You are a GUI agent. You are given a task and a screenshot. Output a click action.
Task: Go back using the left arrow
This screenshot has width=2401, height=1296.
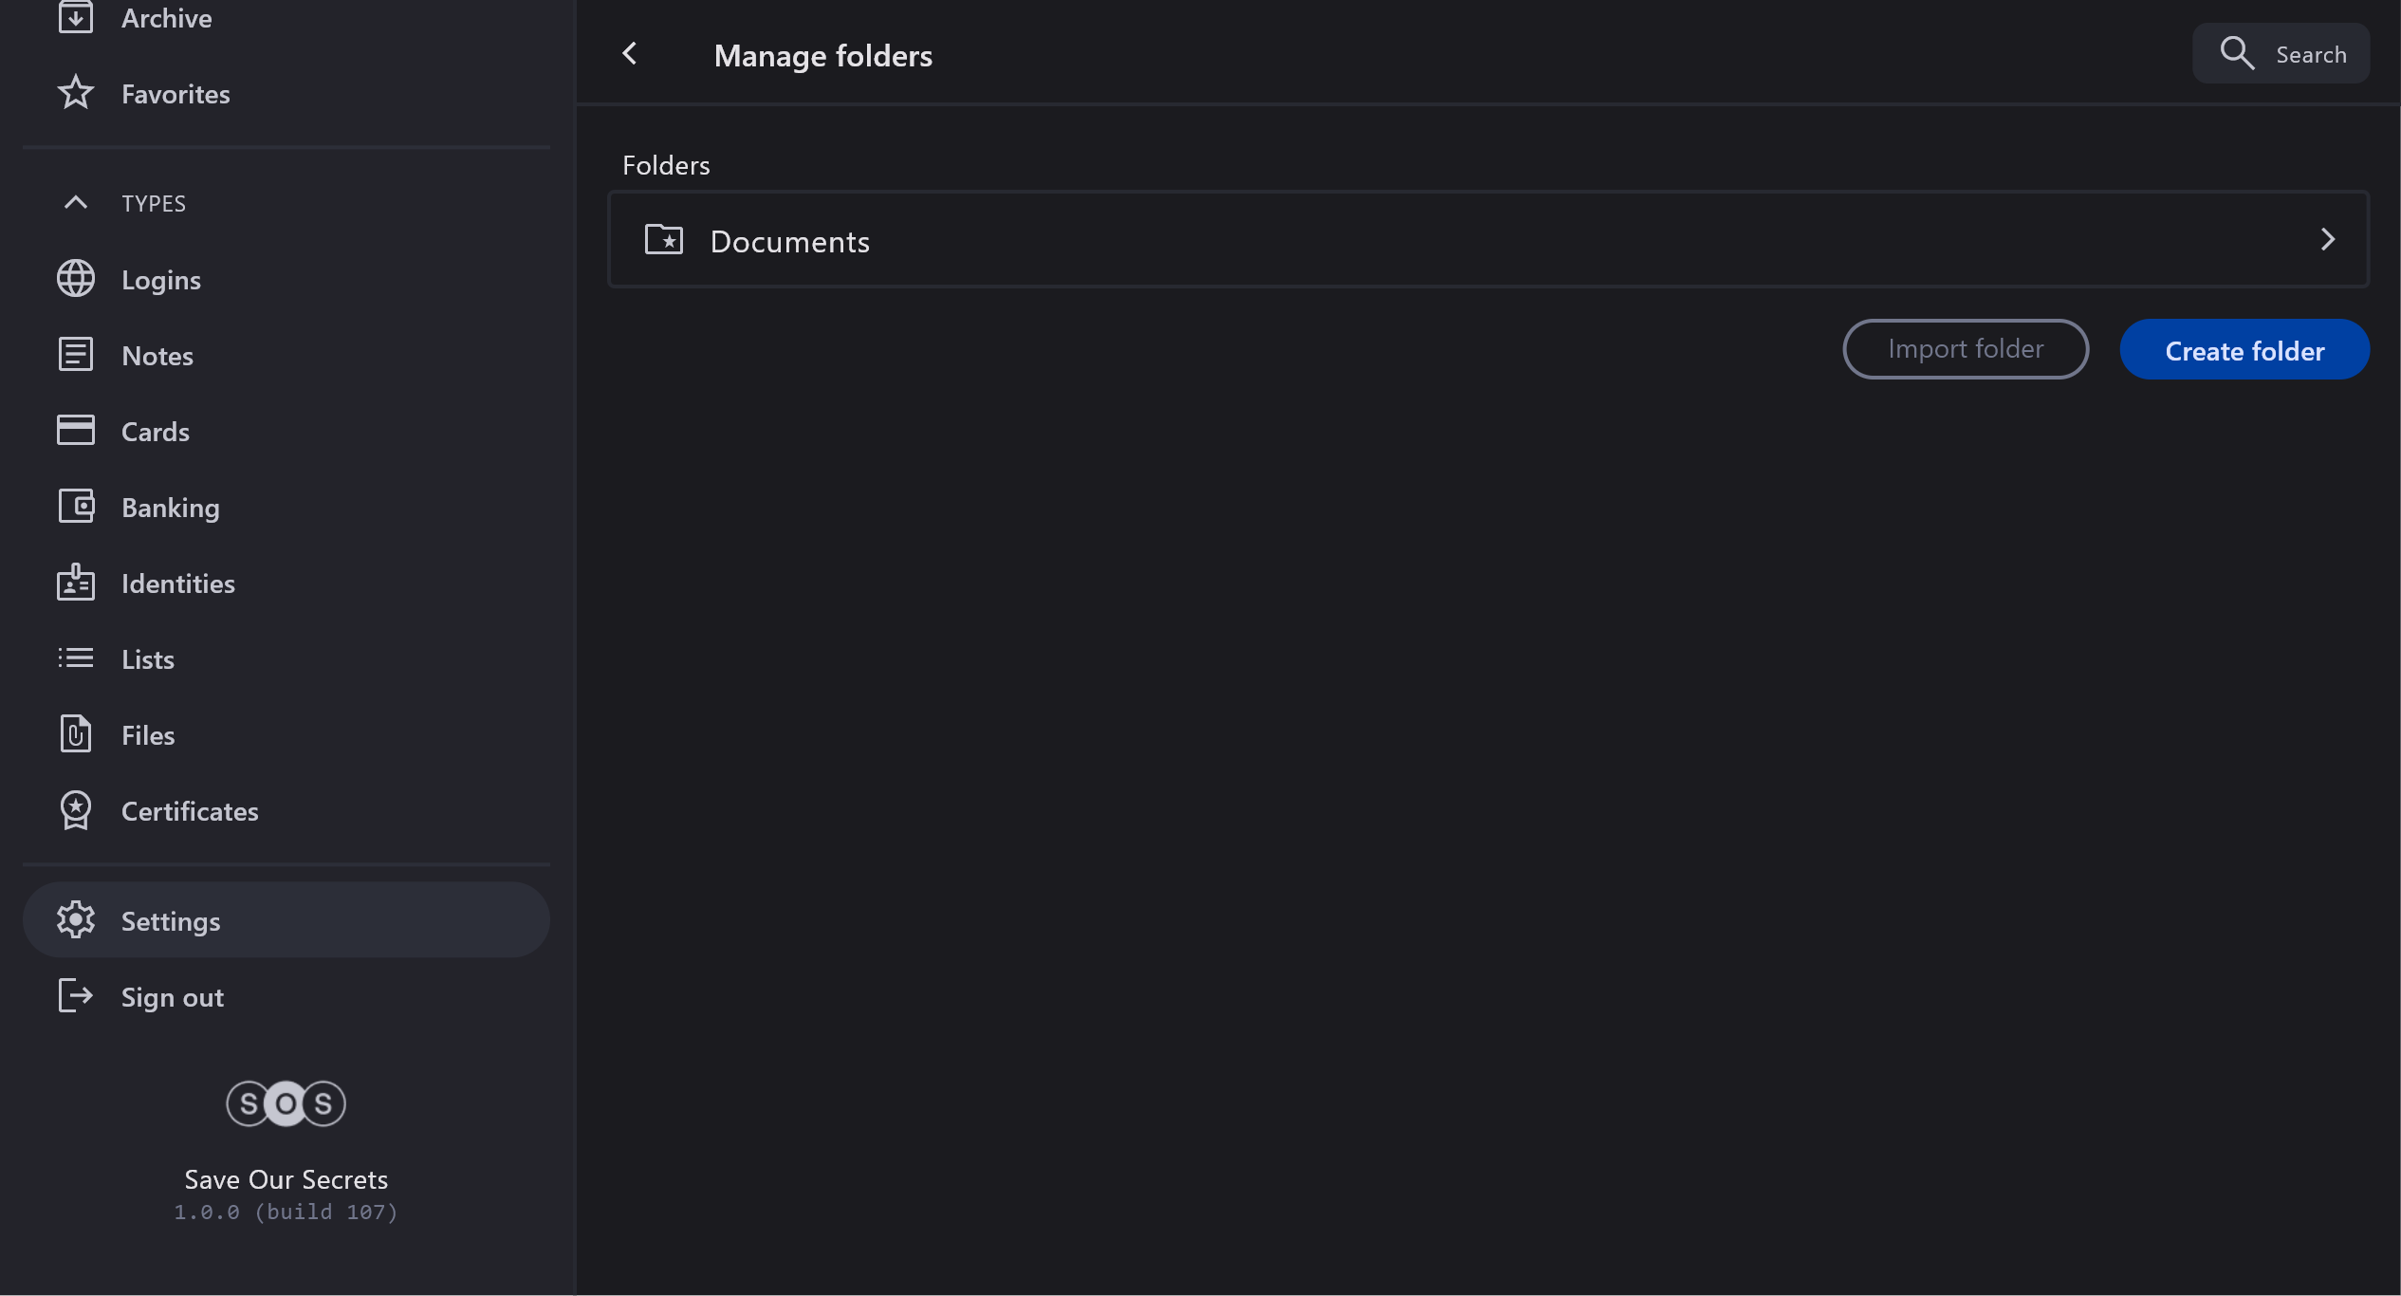click(x=630, y=54)
